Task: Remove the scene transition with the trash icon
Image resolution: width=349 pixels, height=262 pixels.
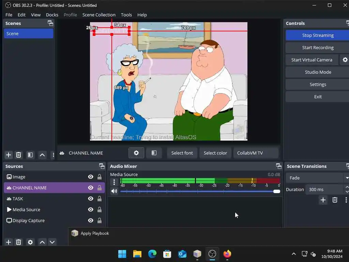Action: point(335,200)
